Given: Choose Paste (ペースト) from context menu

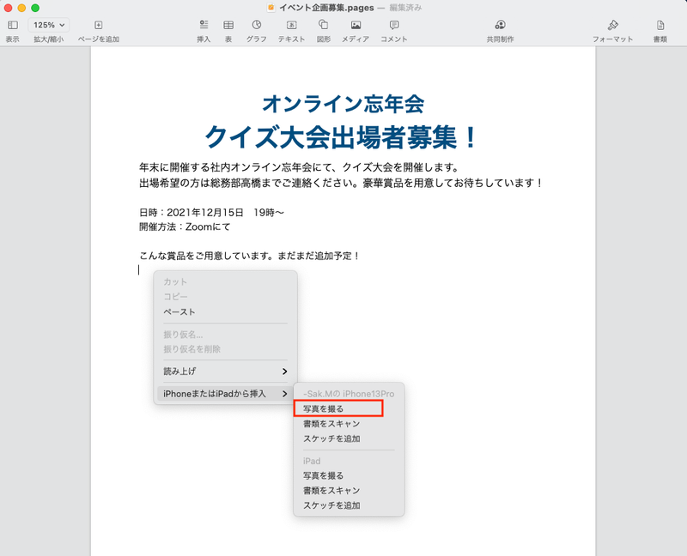Looking at the screenshot, I should (x=179, y=311).
